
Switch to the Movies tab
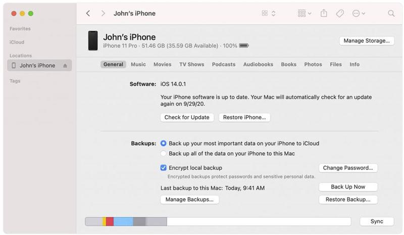(162, 65)
